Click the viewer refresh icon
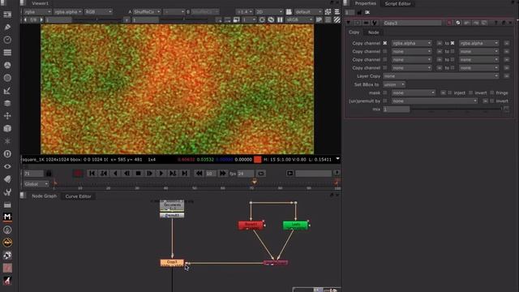Screen dimensions: 519x292 click(271, 19)
